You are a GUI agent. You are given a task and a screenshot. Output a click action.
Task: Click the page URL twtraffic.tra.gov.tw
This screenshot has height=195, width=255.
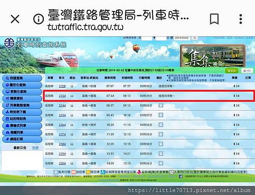coord(85,27)
